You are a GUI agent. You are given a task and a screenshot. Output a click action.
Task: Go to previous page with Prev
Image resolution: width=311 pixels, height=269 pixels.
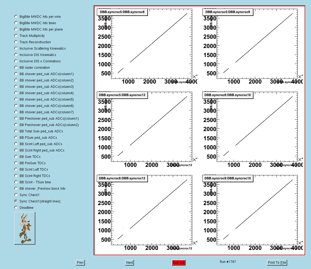(80, 262)
